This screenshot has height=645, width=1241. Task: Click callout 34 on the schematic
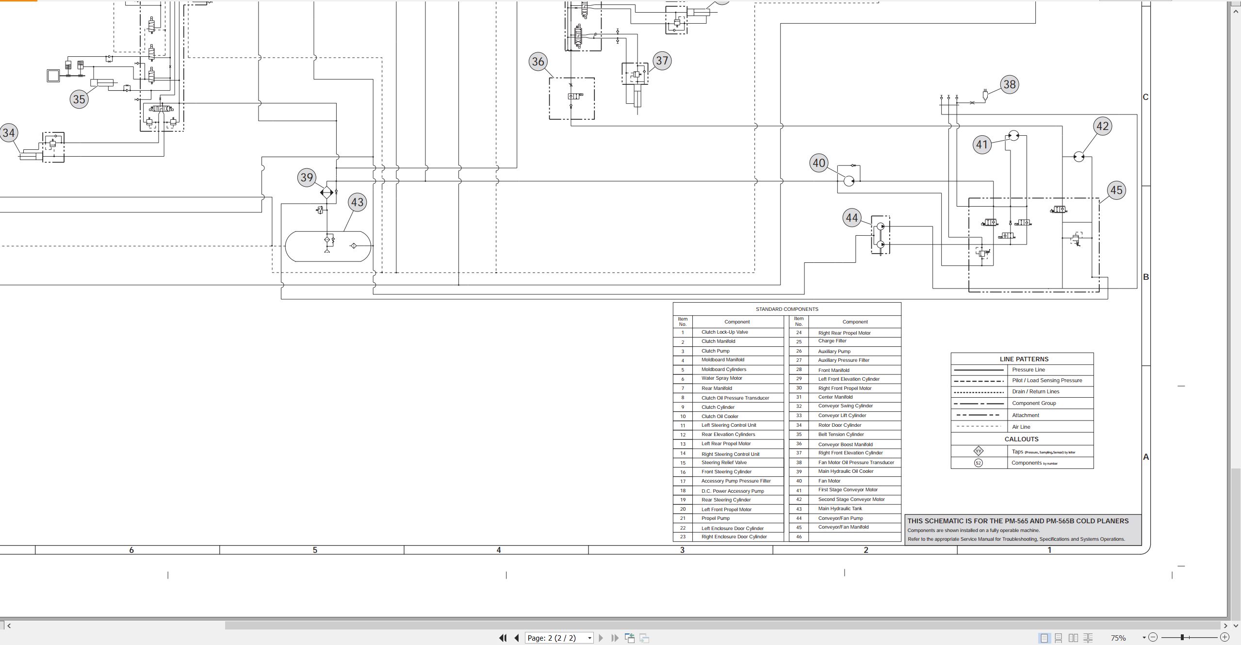(x=9, y=133)
